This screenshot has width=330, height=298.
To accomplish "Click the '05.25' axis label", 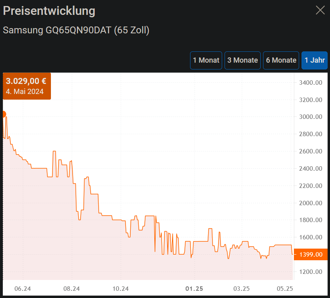I will (285, 288).
